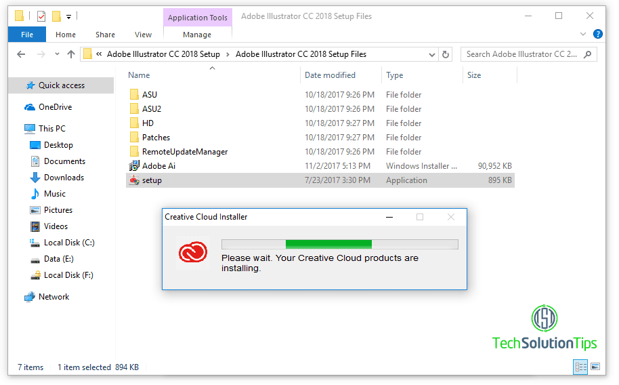Expand the ribbon with chevron
Viewport: 619px width, 385px height.
pos(582,34)
